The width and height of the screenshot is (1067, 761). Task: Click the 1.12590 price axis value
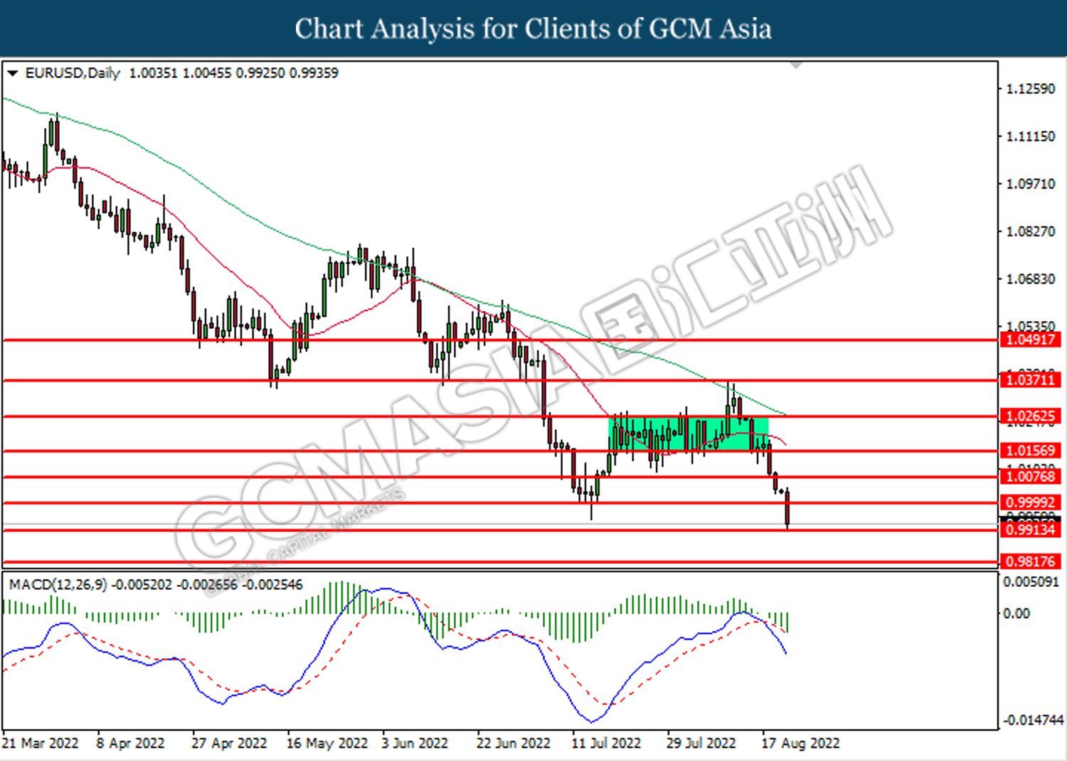[1031, 89]
